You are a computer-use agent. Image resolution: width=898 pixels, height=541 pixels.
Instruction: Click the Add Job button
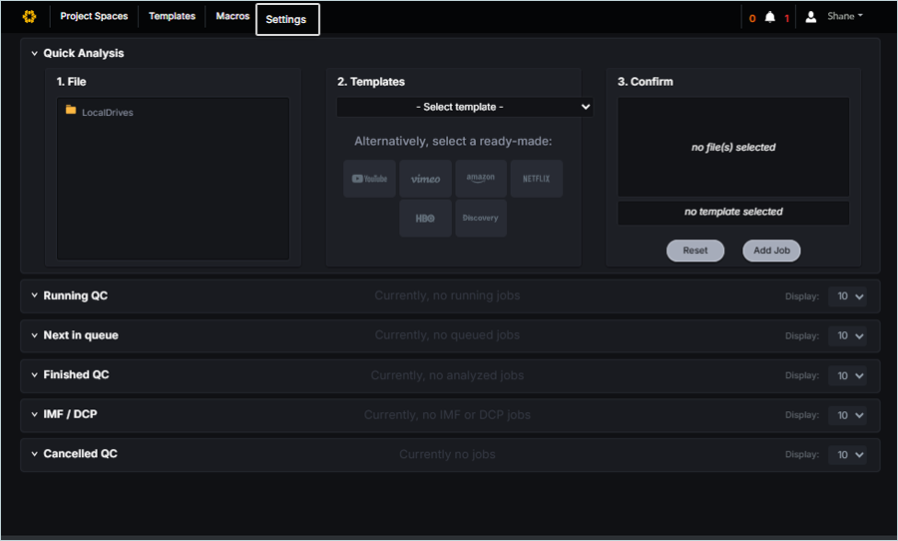point(771,251)
